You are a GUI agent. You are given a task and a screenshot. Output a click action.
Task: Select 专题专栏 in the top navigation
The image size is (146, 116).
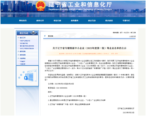point(126,21)
